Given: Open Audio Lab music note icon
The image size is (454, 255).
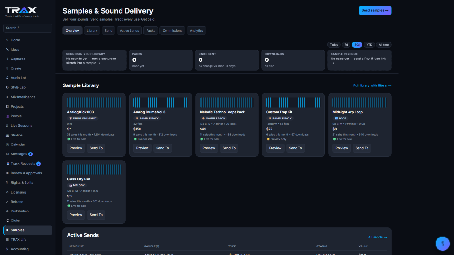Looking at the screenshot, I should coord(7,78).
